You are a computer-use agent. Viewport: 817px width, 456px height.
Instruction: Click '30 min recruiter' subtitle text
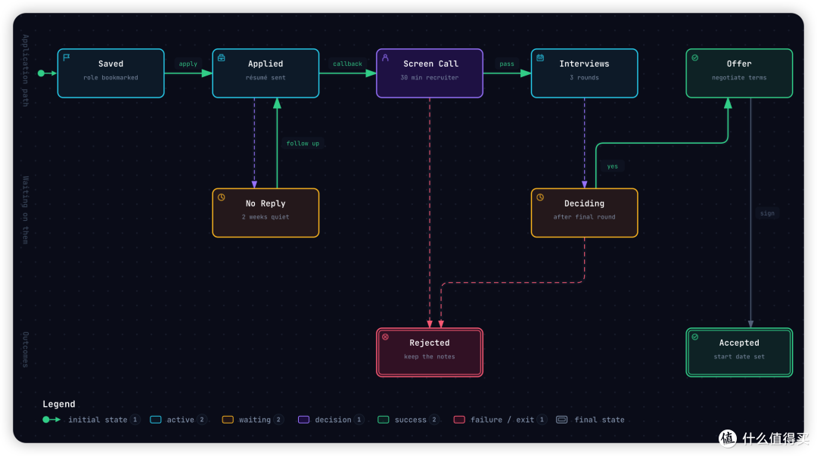(x=430, y=78)
